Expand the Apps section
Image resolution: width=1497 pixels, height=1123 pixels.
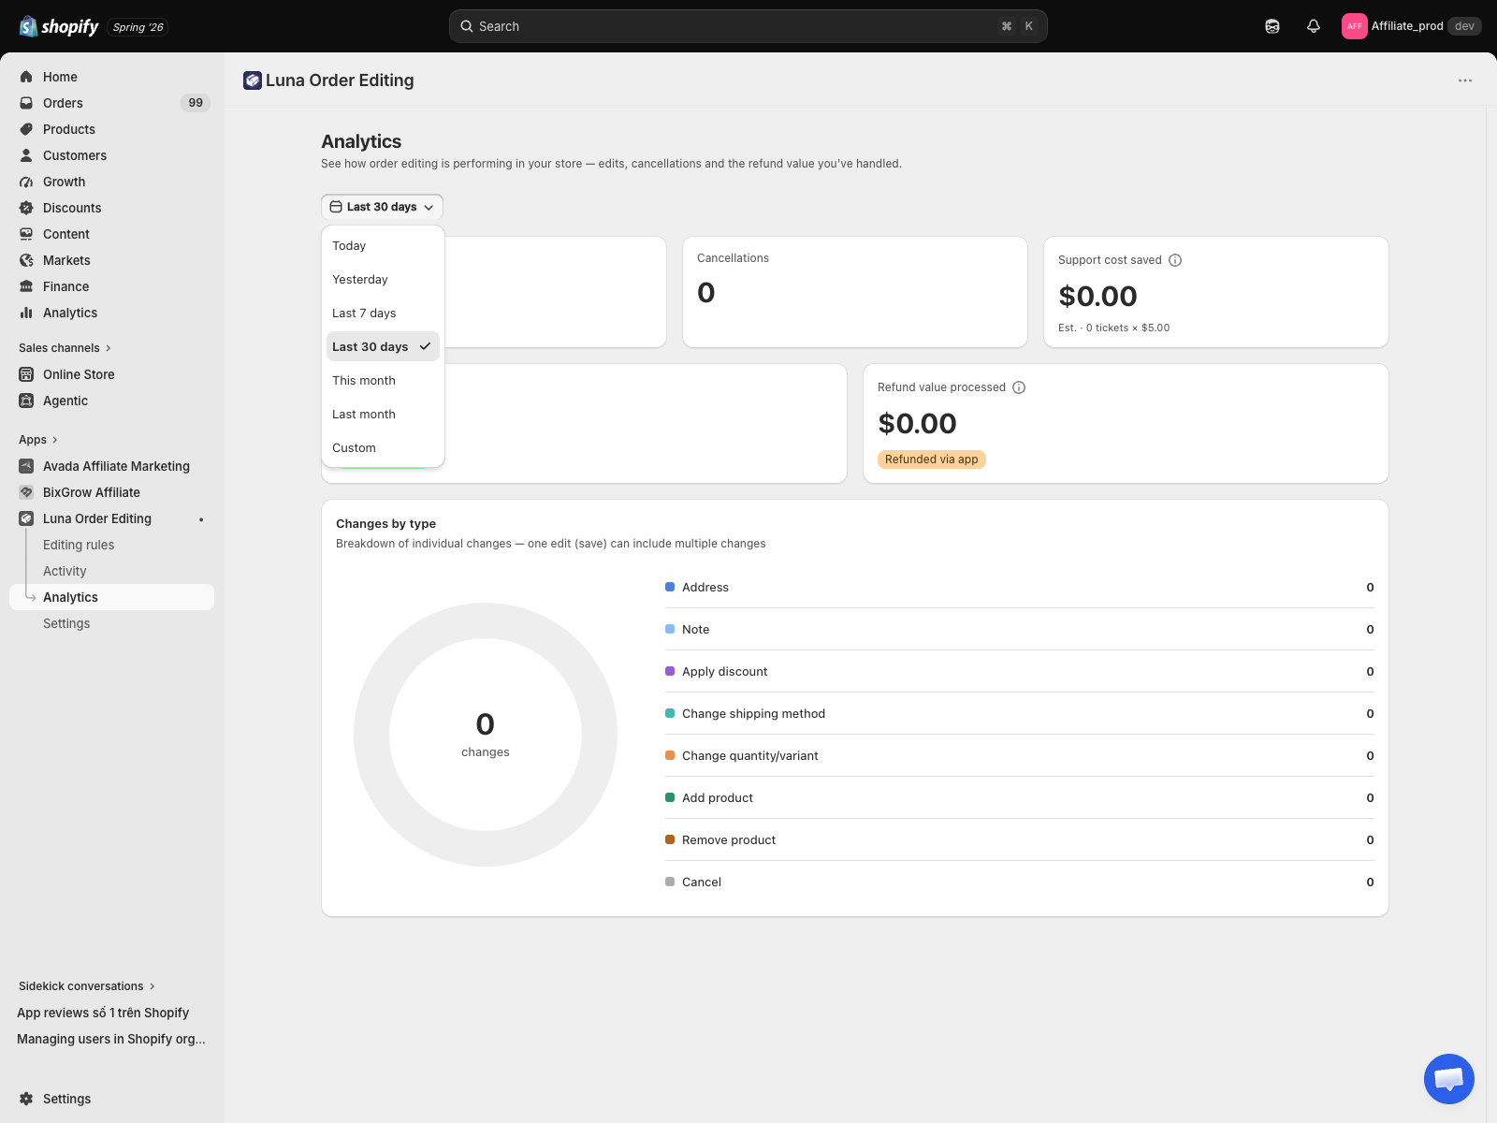pos(38,440)
